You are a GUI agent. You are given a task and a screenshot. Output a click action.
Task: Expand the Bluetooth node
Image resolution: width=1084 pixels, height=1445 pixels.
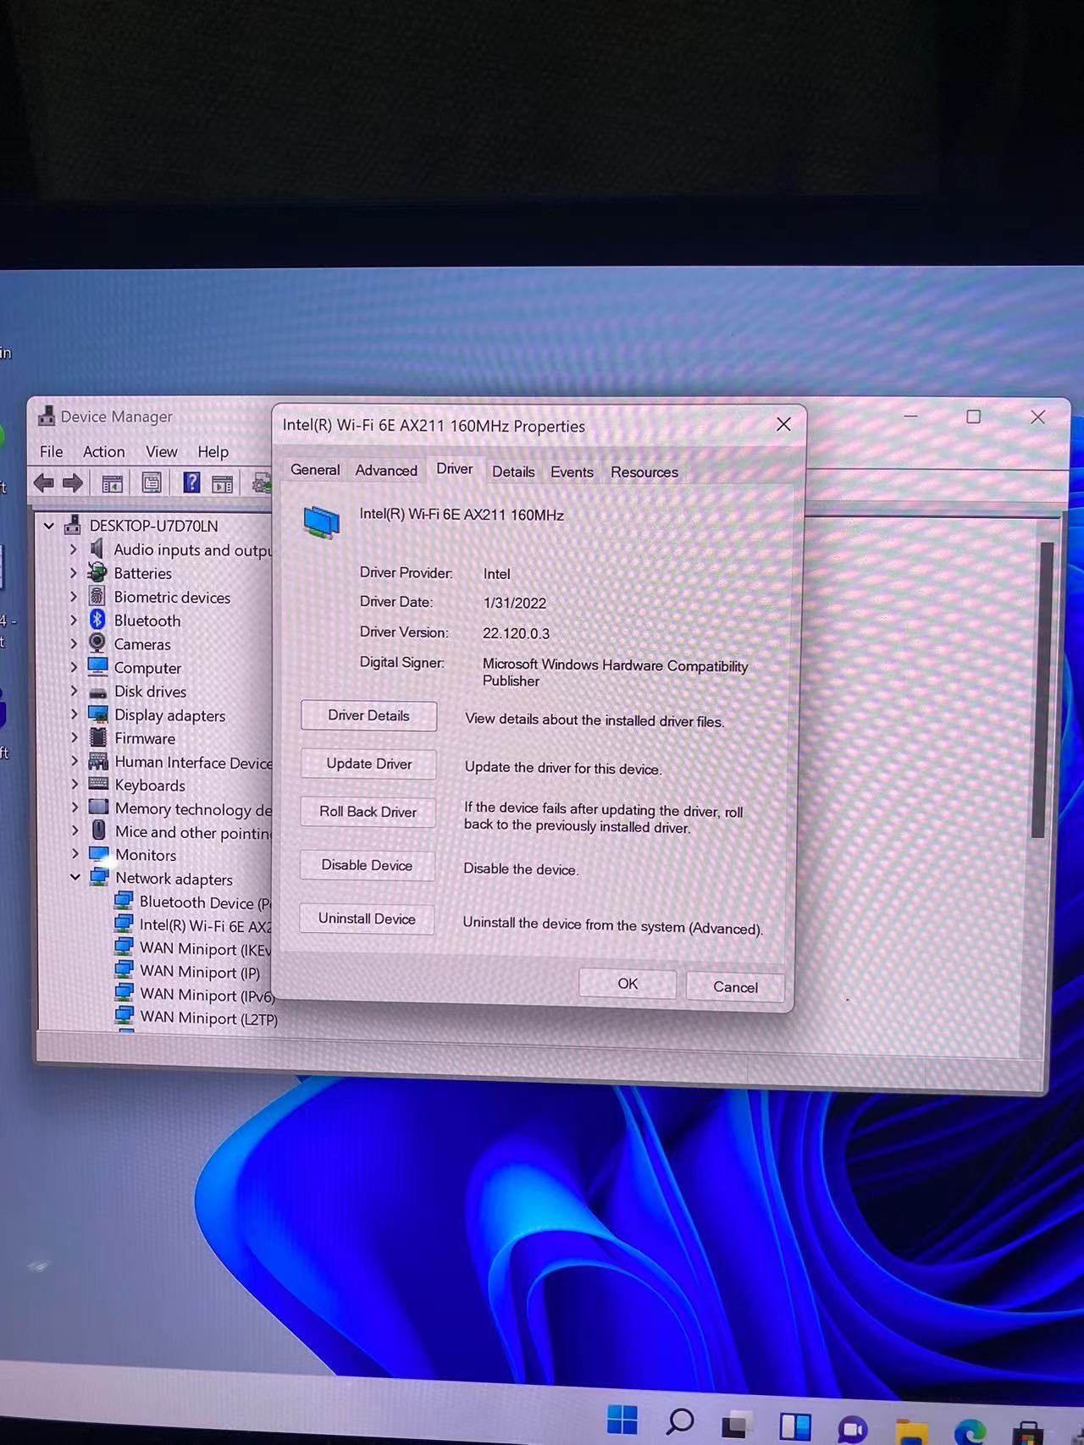click(74, 620)
